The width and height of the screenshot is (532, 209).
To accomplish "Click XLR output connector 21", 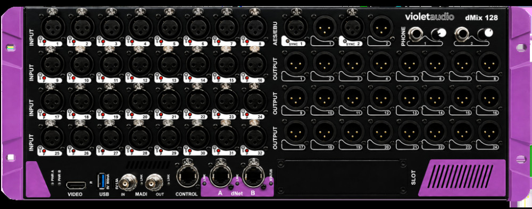I will point(409,132).
